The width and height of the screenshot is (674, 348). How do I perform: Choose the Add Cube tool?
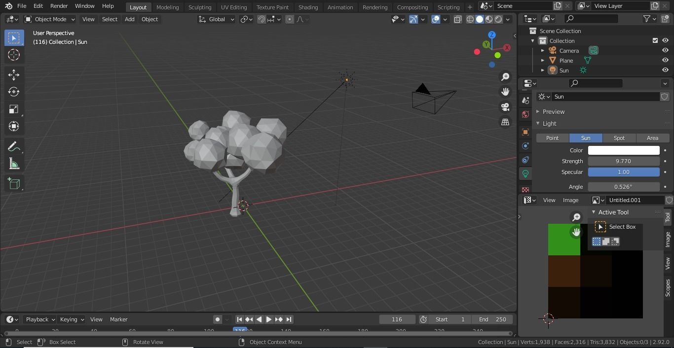coord(13,183)
